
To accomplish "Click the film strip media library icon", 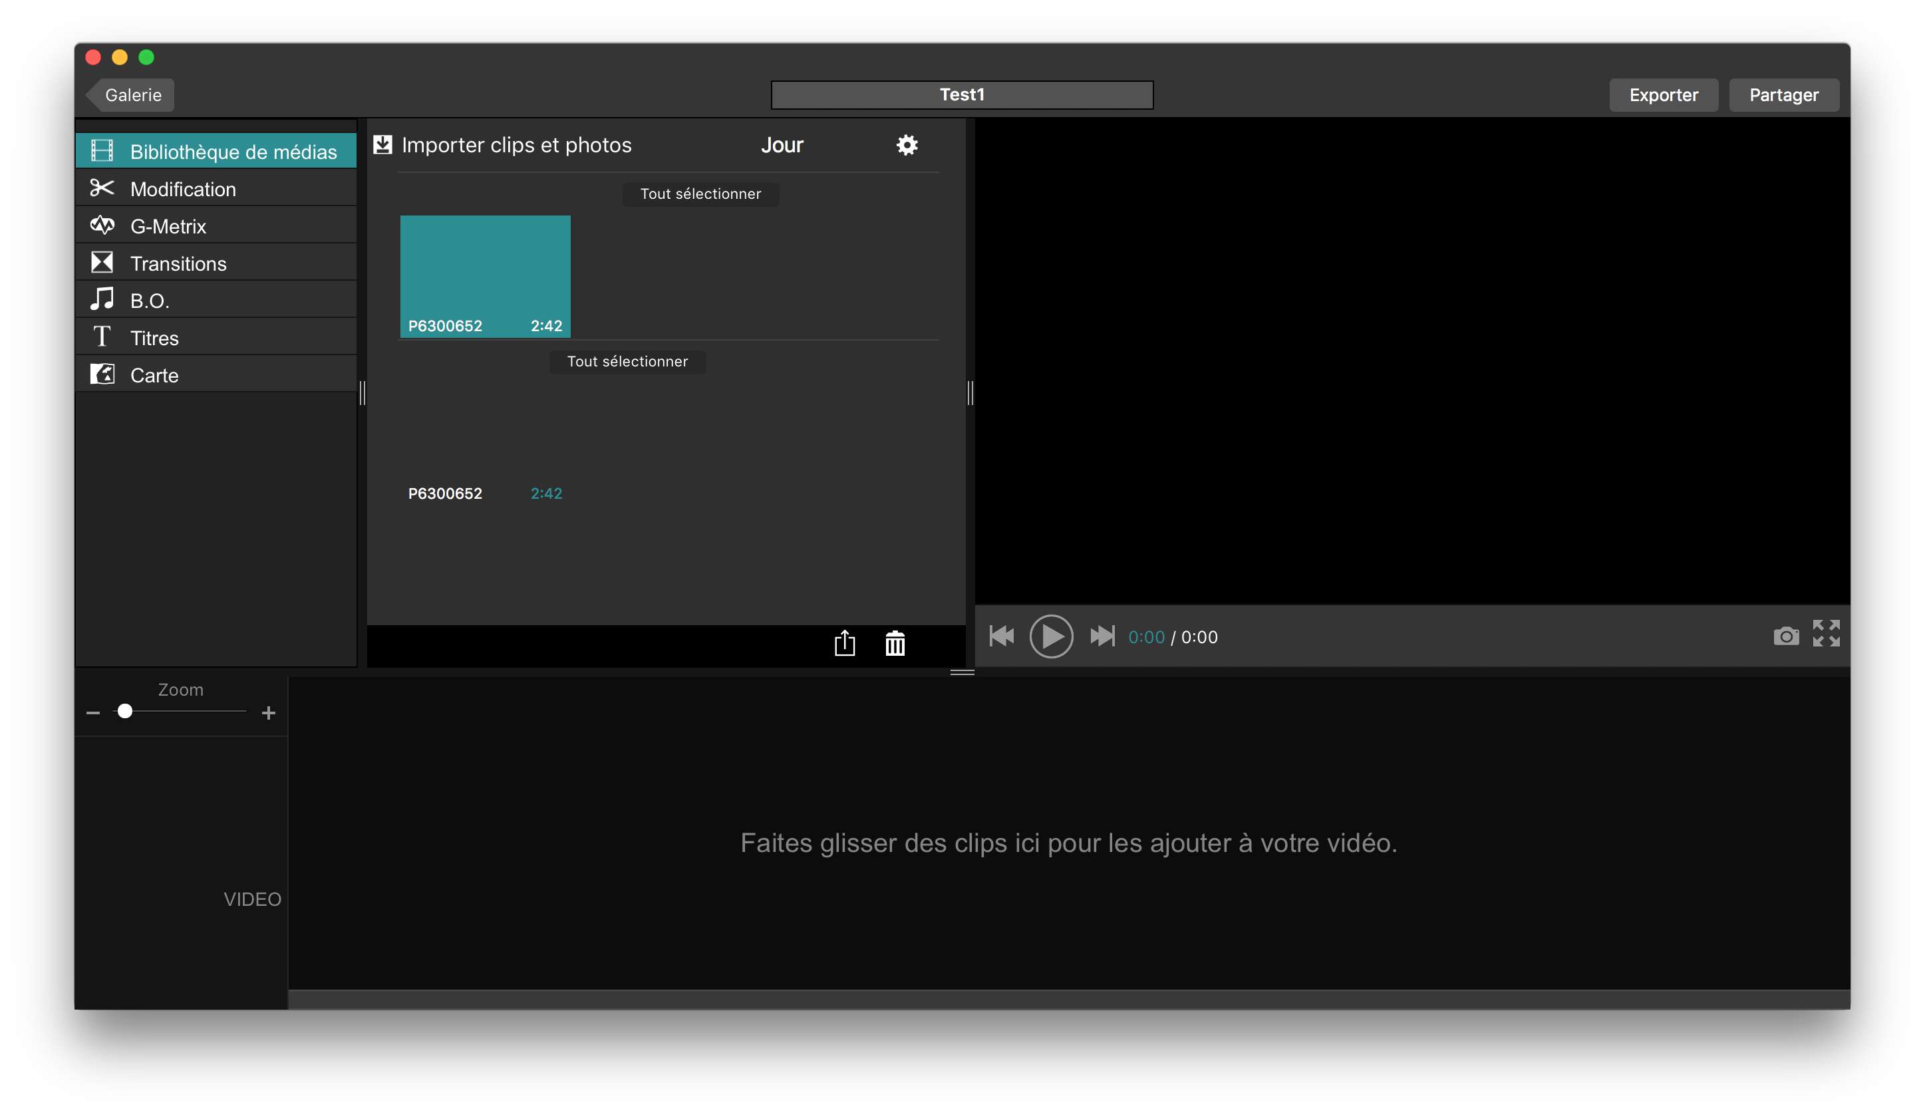I will click(x=102, y=150).
